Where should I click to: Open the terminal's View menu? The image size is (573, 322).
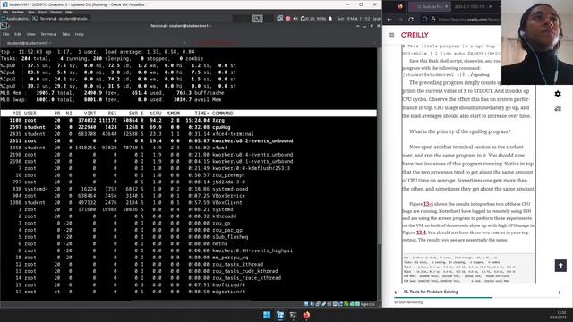coord(30,34)
